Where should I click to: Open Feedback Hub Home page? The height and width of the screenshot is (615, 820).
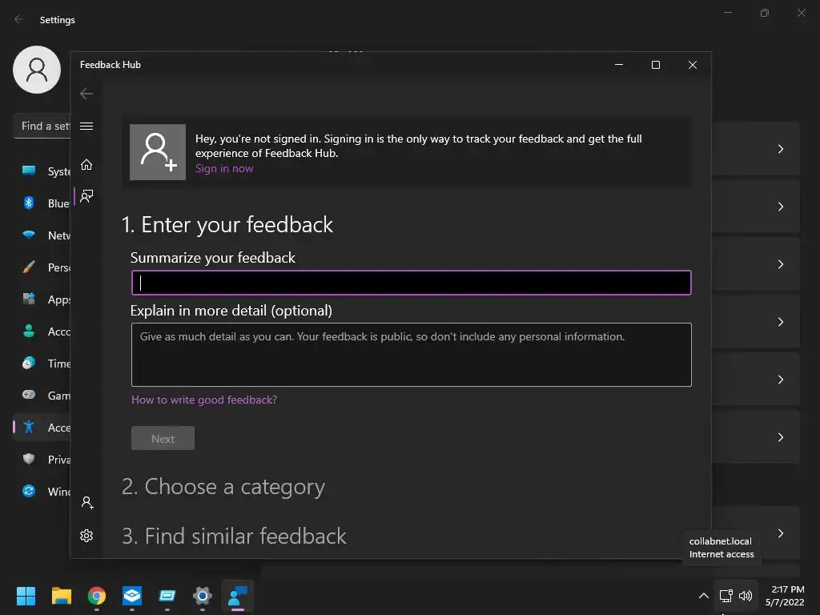point(86,165)
